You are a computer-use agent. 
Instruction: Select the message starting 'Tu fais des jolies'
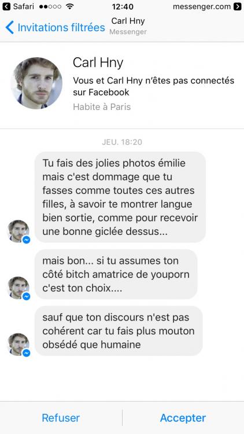click(x=120, y=197)
